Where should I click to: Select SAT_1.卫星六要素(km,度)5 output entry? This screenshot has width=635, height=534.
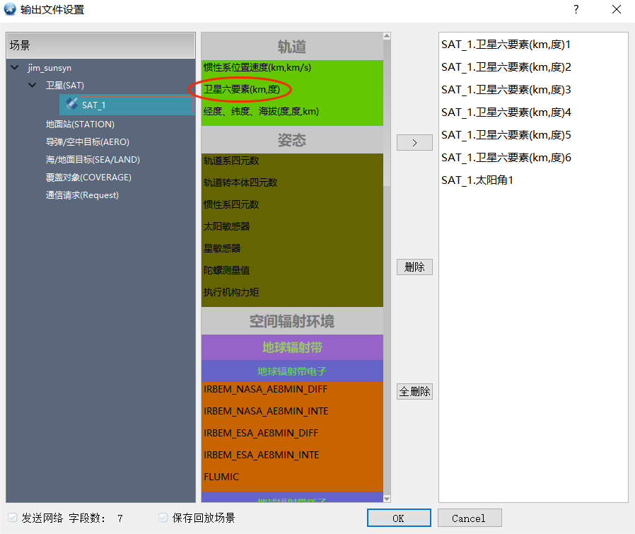coord(506,135)
